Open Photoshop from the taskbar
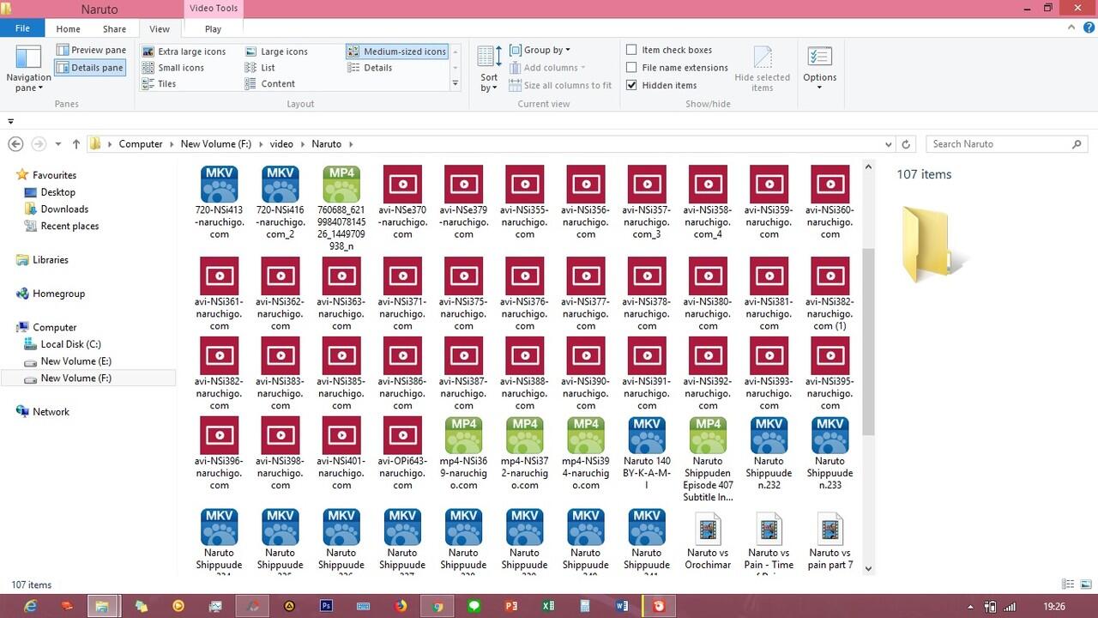Image resolution: width=1098 pixels, height=618 pixels. [326, 606]
